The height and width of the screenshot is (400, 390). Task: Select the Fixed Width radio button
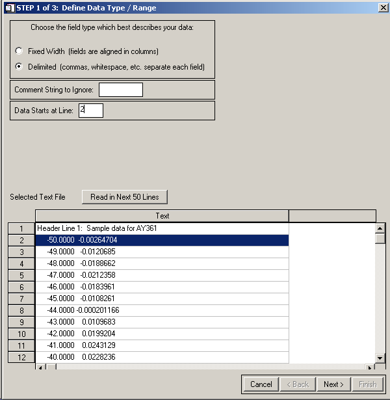pyautogui.click(x=19, y=51)
